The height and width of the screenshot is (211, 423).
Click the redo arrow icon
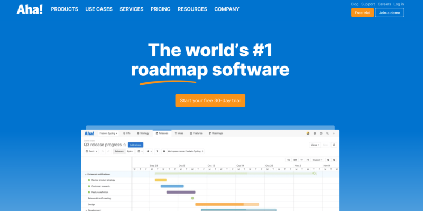[x=108, y=151]
